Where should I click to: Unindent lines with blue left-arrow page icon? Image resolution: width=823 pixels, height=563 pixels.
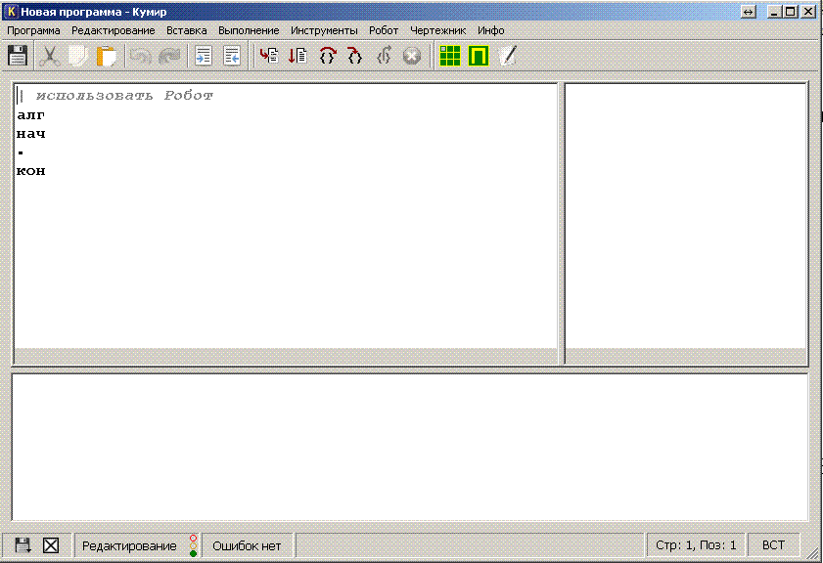point(232,56)
